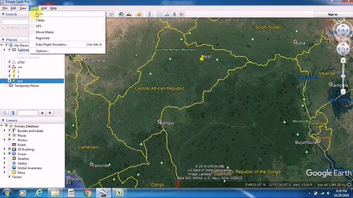The width and height of the screenshot is (353, 198).
Task: Select Enter Flight Simulator menu entry
Action: (x=67, y=45)
